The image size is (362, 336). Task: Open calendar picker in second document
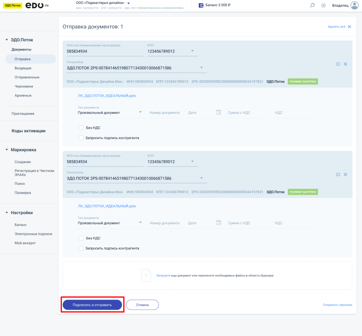[x=219, y=223]
